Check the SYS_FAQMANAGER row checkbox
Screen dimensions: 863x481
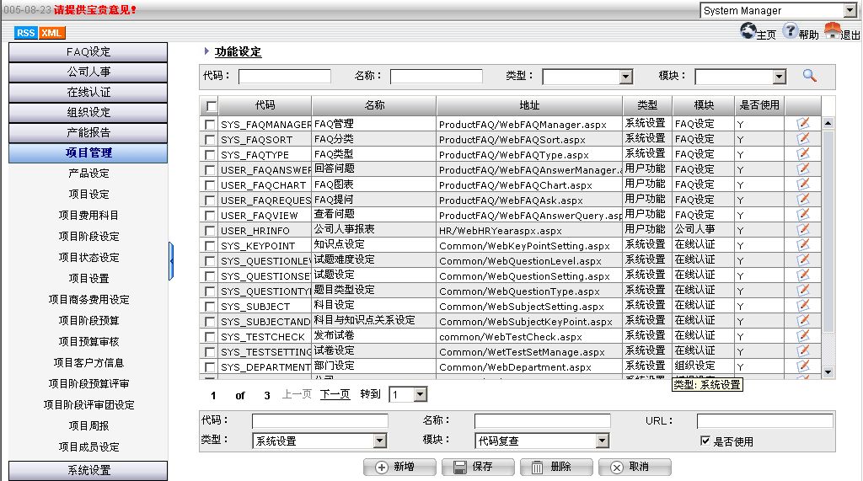pyautogui.click(x=210, y=125)
